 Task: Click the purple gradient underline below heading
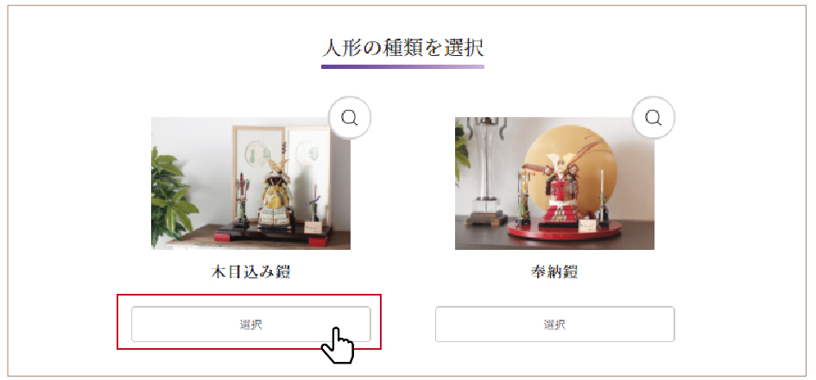(x=402, y=66)
